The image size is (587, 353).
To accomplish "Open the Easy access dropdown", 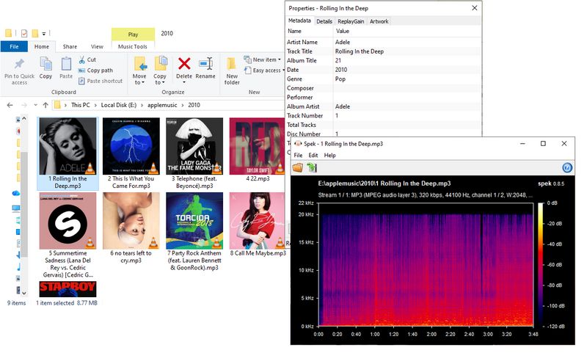I will (264, 70).
